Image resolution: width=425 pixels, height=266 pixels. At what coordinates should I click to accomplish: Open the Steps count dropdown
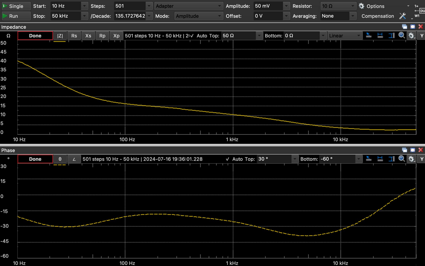point(149,6)
